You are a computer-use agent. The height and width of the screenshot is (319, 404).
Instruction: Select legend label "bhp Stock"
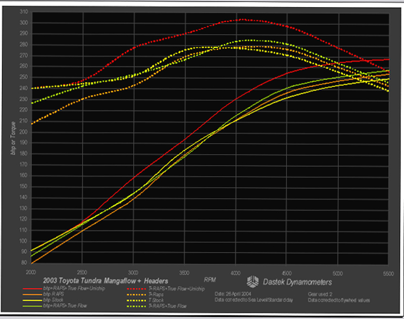pyautogui.click(x=54, y=300)
